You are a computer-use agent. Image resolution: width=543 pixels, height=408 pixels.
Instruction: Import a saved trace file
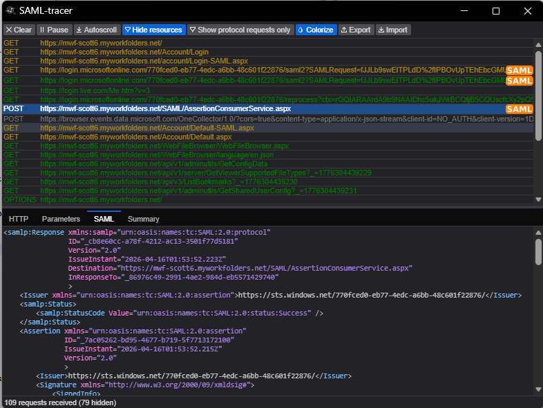pyautogui.click(x=392, y=30)
